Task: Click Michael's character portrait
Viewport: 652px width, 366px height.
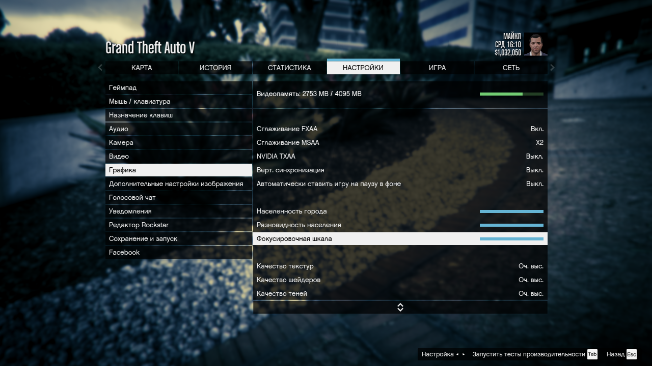Action: point(535,45)
